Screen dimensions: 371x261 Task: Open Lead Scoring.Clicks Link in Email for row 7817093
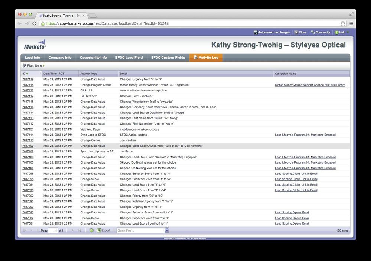tap(296, 190)
